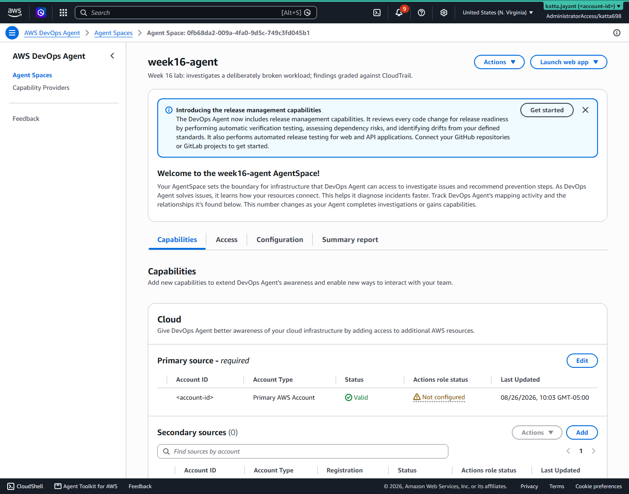Viewport: 629px width, 494px height.
Task: Go to next page of secondary sources
Action: [x=594, y=451]
